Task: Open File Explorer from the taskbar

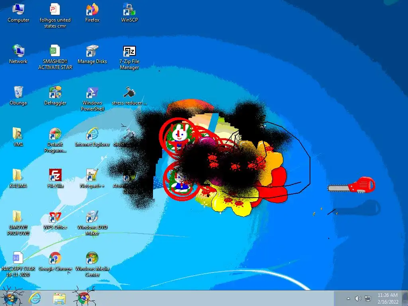Action: [59, 298]
